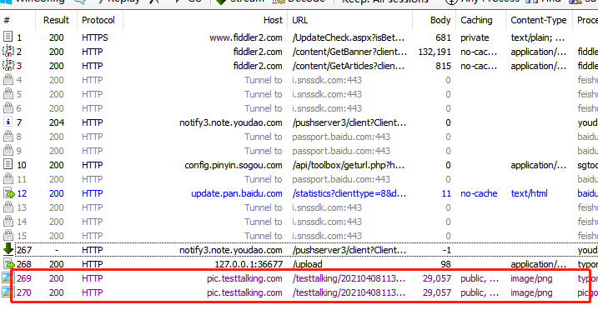Select i.snssdk.com:443 in session 14
Screen dimensions: 598x310
click(x=327, y=222)
